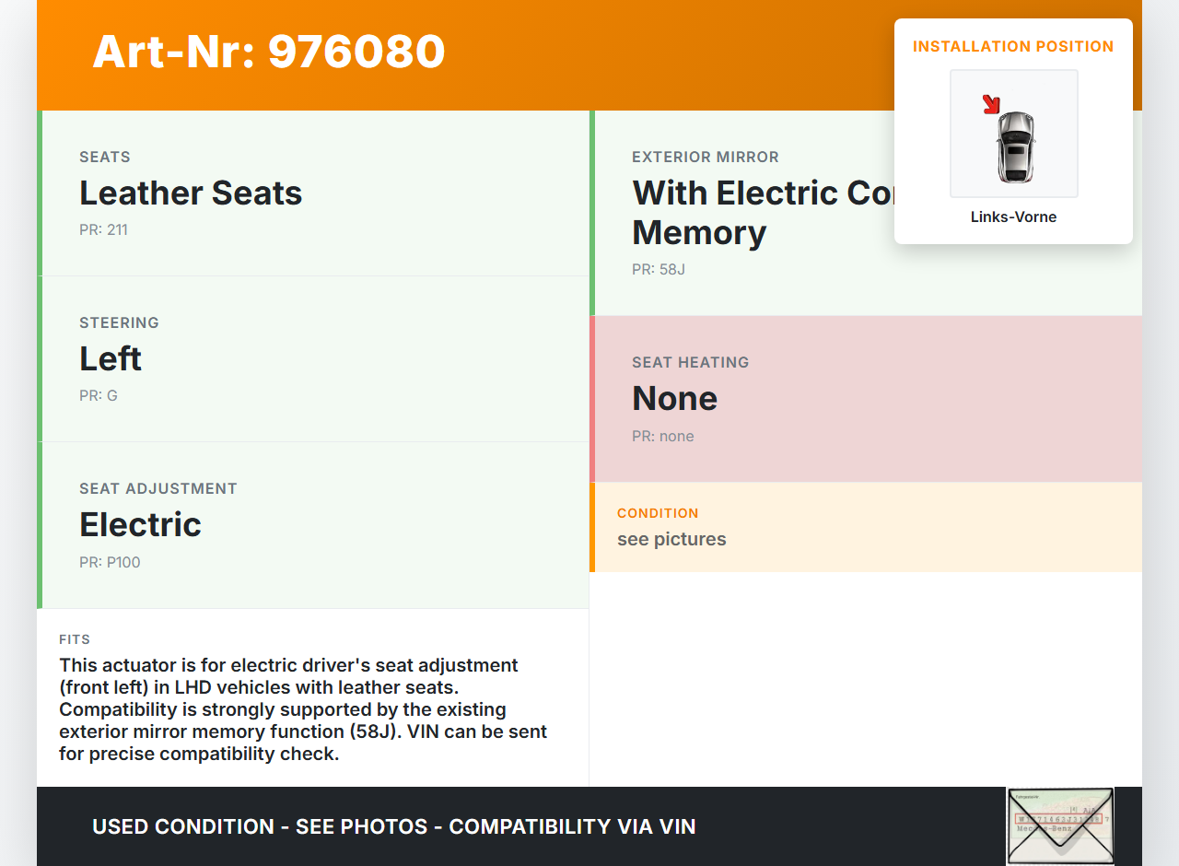Click the Condition 'see pictures' box

(866, 527)
